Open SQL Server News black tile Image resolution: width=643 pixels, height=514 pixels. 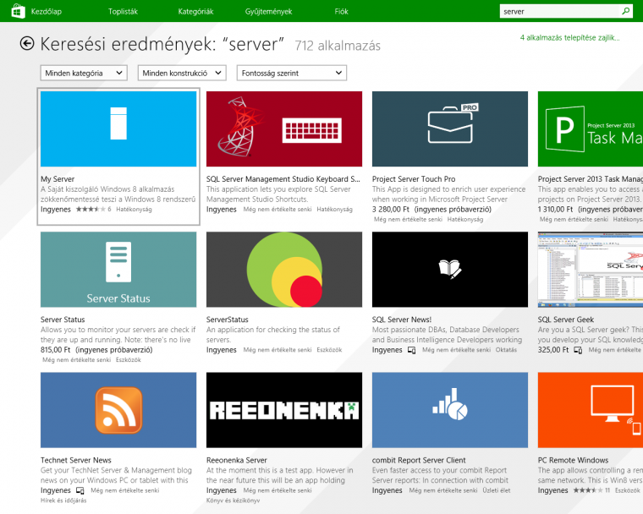click(x=450, y=270)
